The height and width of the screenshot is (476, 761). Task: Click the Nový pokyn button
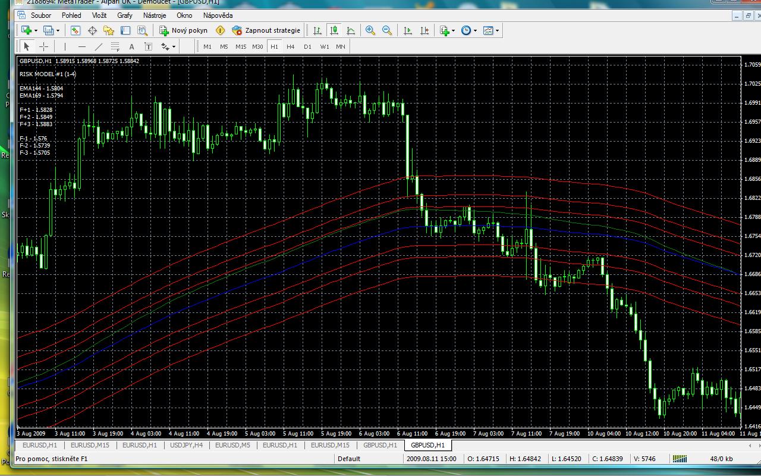tap(183, 30)
